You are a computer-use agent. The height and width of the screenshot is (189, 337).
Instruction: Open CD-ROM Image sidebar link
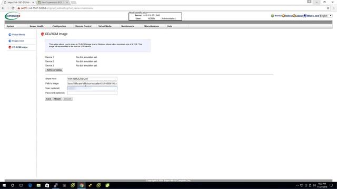point(20,47)
